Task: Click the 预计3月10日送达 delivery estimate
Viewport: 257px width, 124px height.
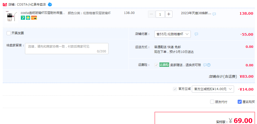Action: (182, 52)
